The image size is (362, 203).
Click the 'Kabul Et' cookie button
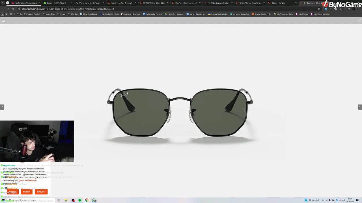tap(41, 192)
